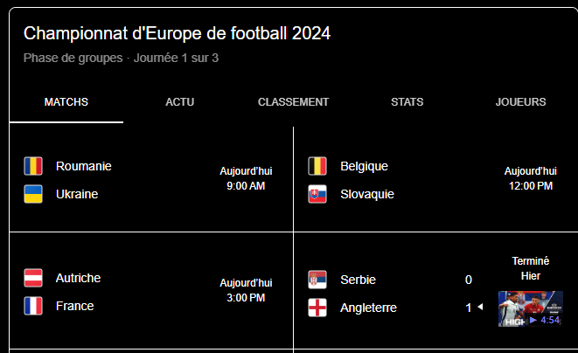The image size is (578, 353).
Task: Open the Belgique vs Slovaquie match
Action: coord(435,180)
